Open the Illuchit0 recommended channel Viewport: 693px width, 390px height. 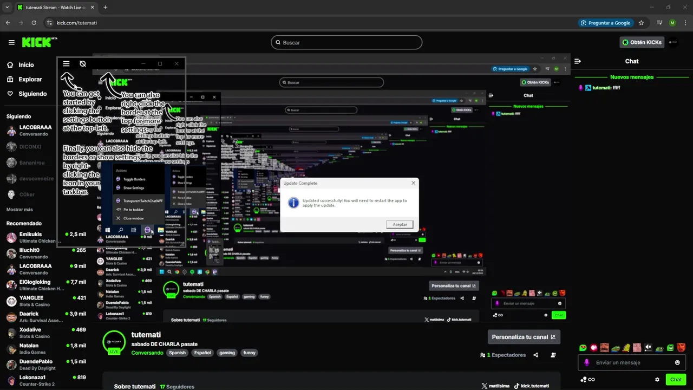(x=46, y=253)
